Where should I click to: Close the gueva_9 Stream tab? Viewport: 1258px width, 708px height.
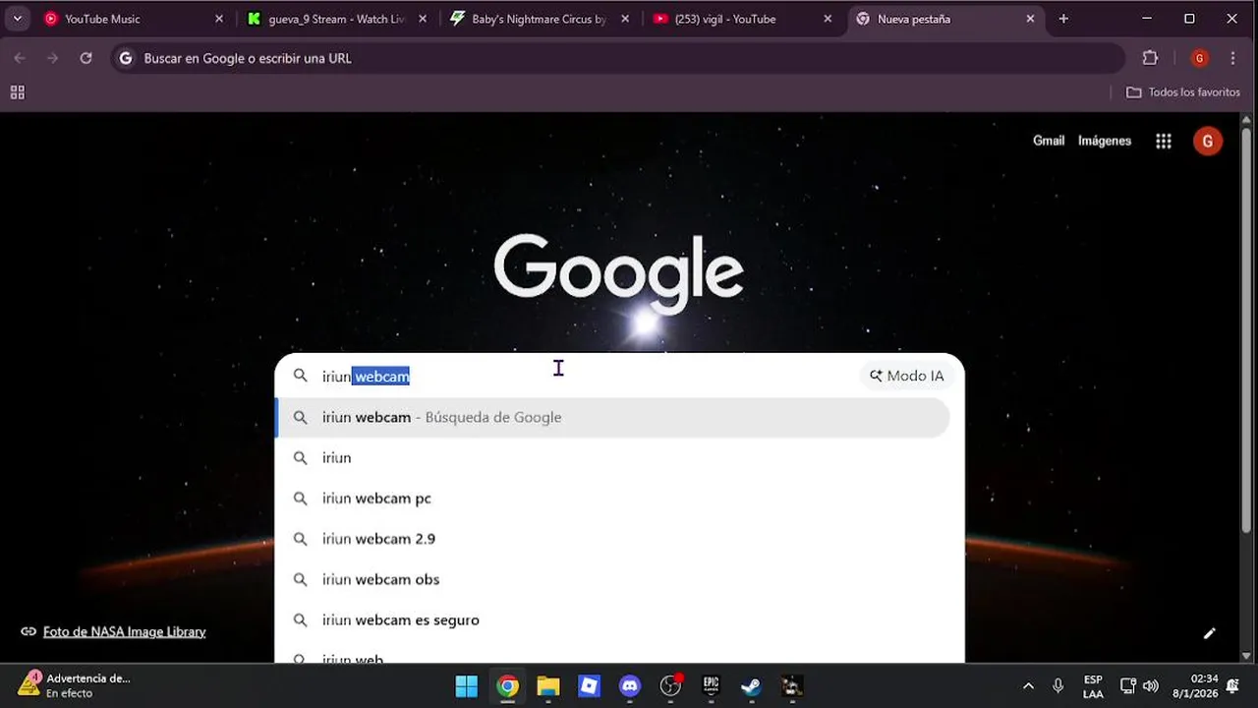pos(422,19)
